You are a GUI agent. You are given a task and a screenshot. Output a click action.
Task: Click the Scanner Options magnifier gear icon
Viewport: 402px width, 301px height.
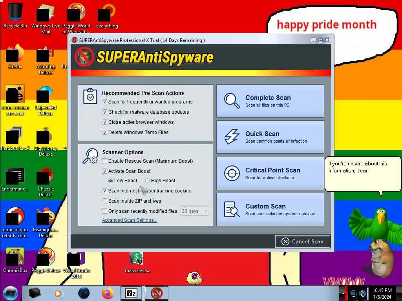pyautogui.click(x=90, y=156)
